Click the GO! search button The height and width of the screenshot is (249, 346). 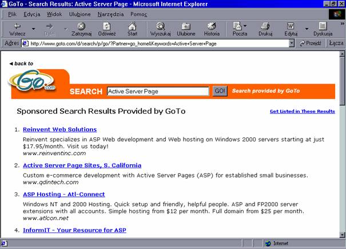(x=220, y=91)
